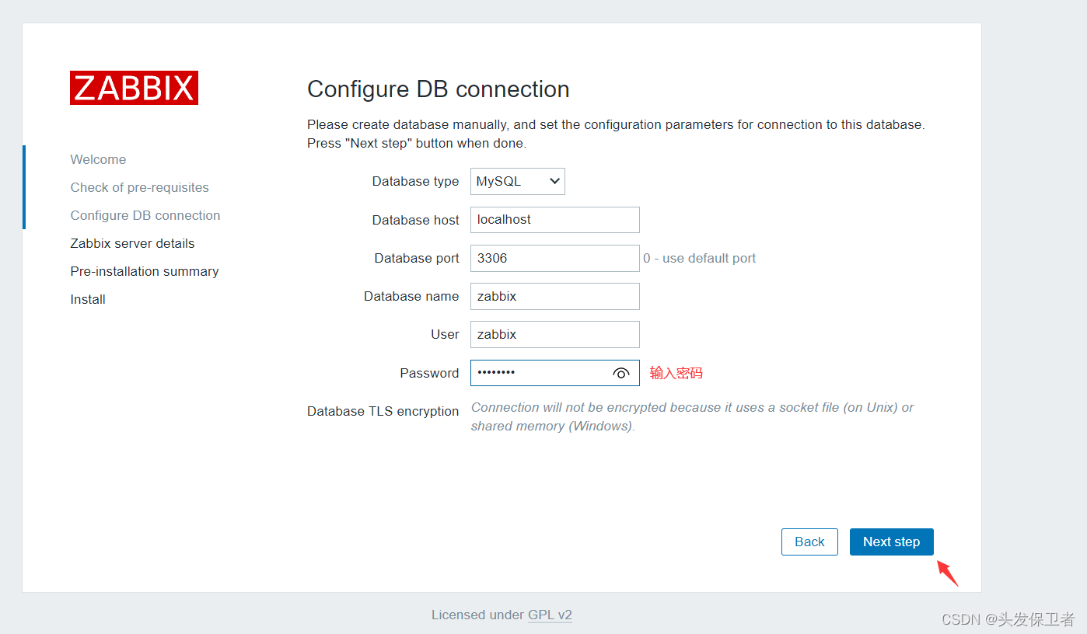Click the Database port label

pos(417,258)
